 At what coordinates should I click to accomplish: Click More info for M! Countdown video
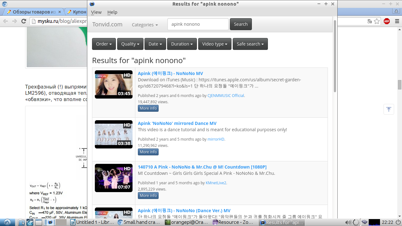[148, 196]
